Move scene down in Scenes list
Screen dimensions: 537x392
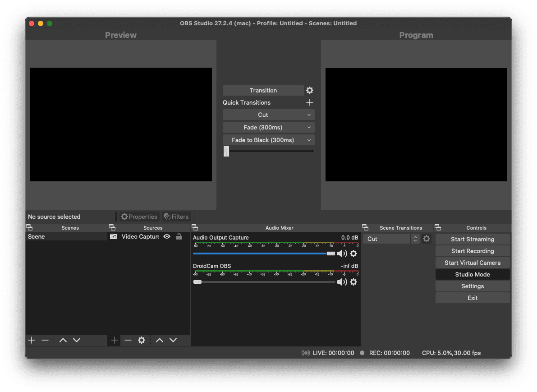[77, 340]
